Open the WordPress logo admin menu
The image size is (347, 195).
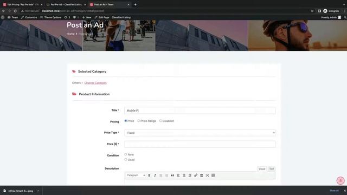(x=3, y=17)
